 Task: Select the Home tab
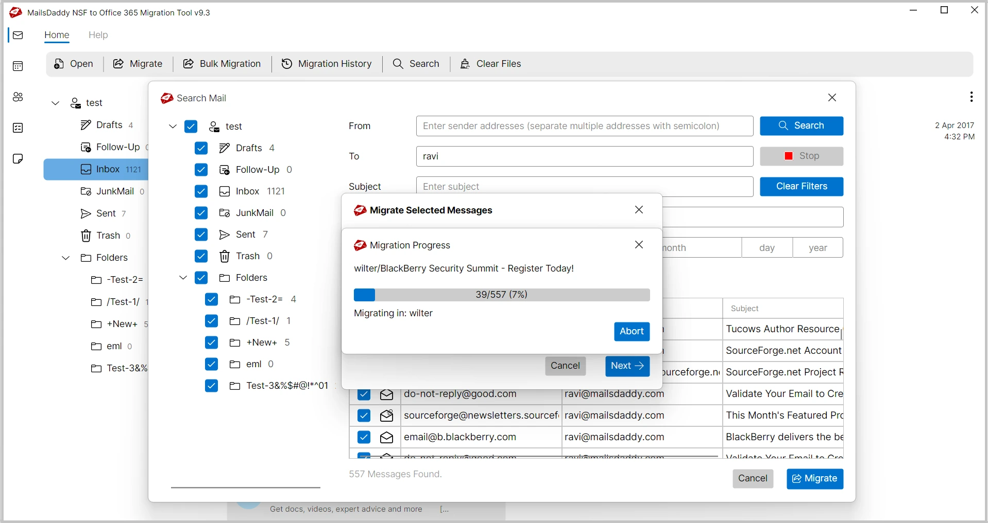click(57, 35)
